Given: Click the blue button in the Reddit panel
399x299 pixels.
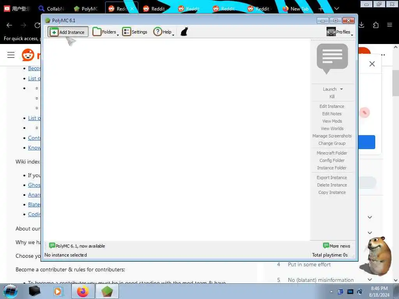Looking at the screenshot, I should pyautogui.click(x=367, y=142).
